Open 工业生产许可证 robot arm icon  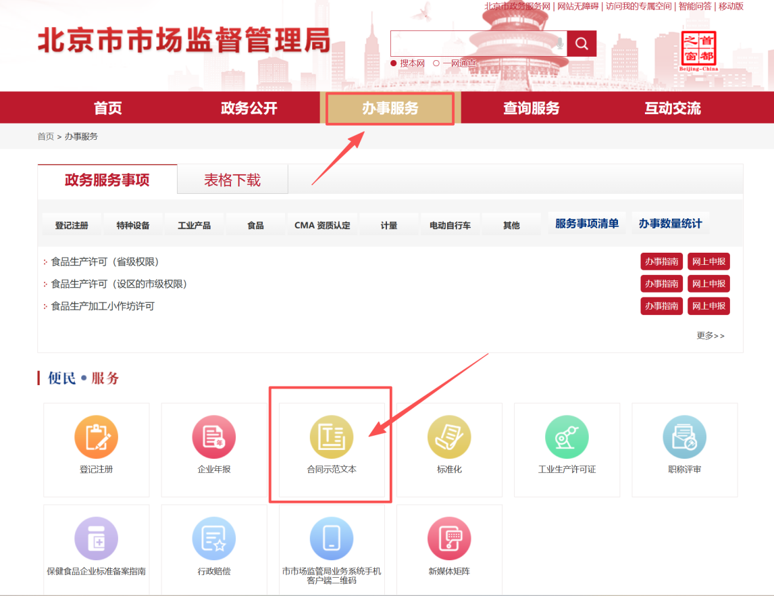coord(567,437)
